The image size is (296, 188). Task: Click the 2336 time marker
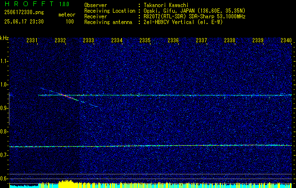click(173, 40)
